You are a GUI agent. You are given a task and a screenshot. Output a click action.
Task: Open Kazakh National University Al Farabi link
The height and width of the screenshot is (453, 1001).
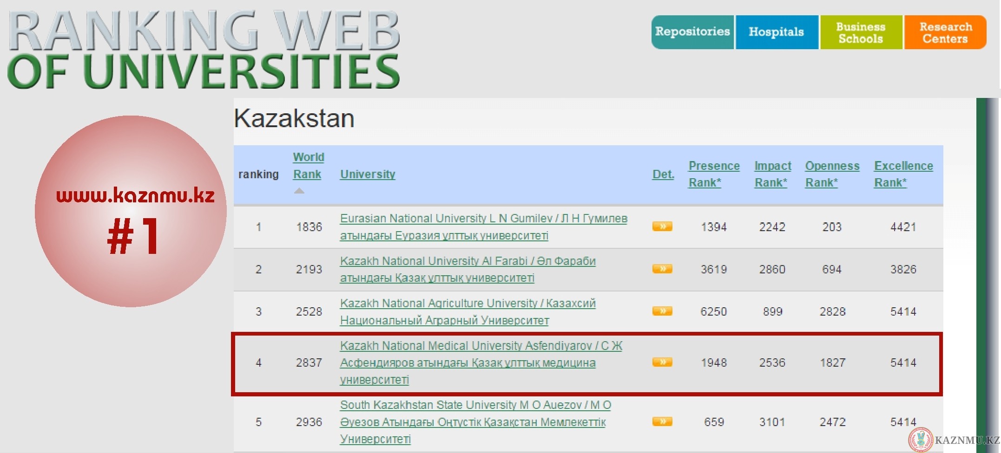tap(468, 269)
